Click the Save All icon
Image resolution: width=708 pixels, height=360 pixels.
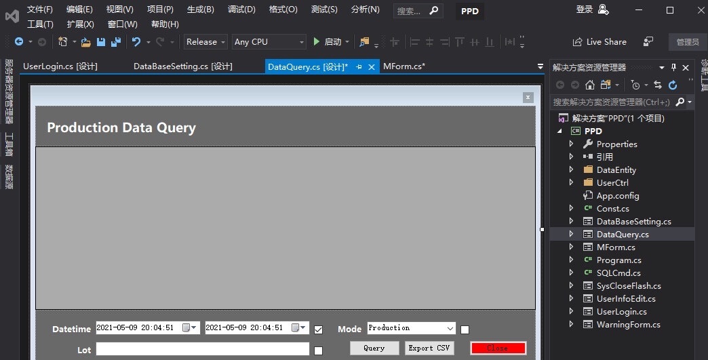click(116, 42)
